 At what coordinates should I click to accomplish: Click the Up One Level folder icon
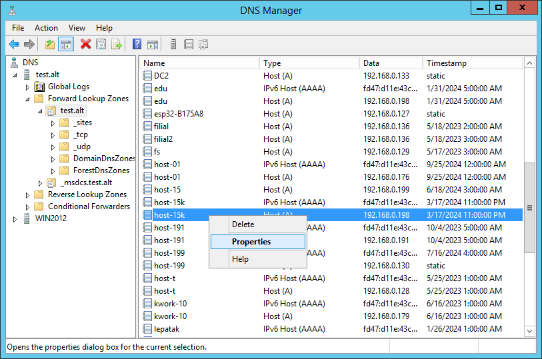tap(50, 45)
